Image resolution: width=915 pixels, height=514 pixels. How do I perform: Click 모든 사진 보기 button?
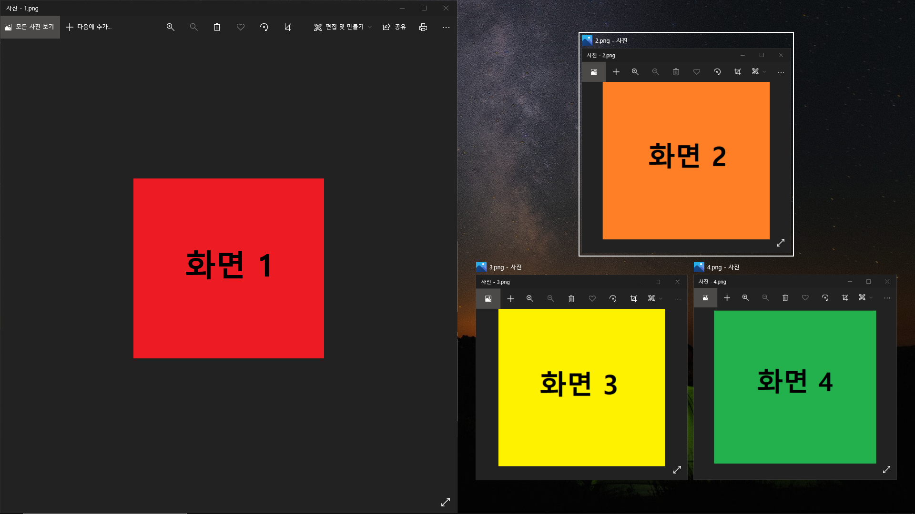point(30,27)
